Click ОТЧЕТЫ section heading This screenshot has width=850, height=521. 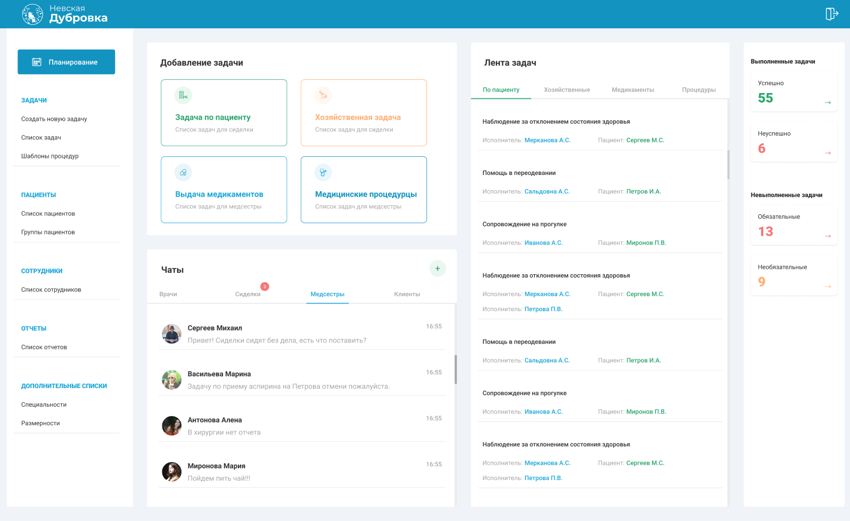[34, 329]
